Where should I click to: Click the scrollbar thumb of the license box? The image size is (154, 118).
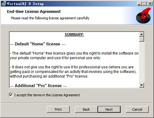click(142, 39)
